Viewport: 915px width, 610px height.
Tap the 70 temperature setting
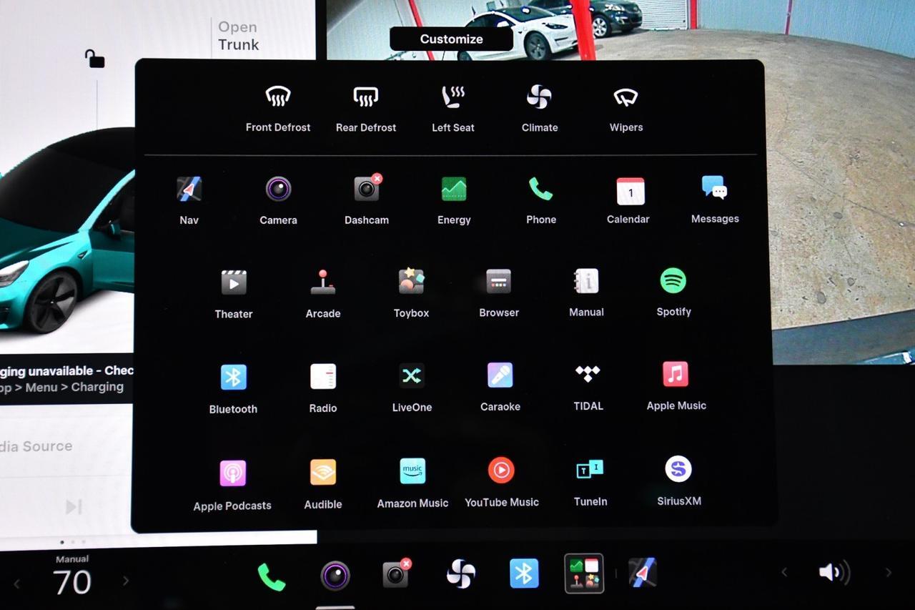coord(72,583)
